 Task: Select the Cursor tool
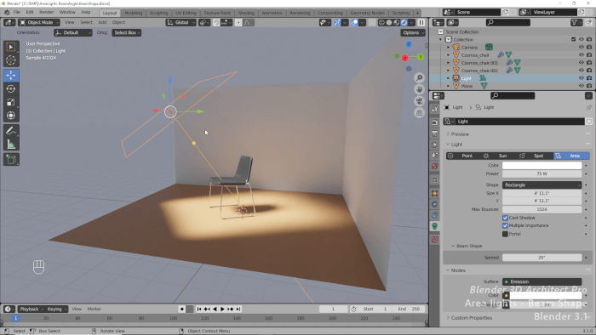tap(11, 60)
